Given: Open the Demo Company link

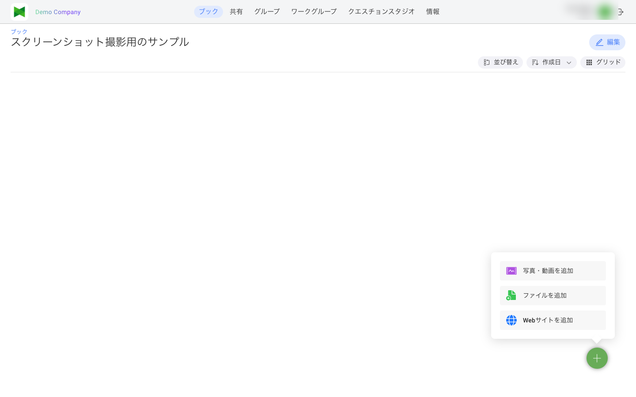Looking at the screenshot, I should [x=58, y=12].
